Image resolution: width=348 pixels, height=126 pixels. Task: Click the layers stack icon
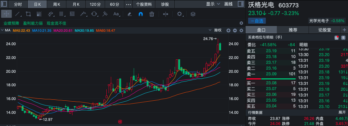coord(193,14)
